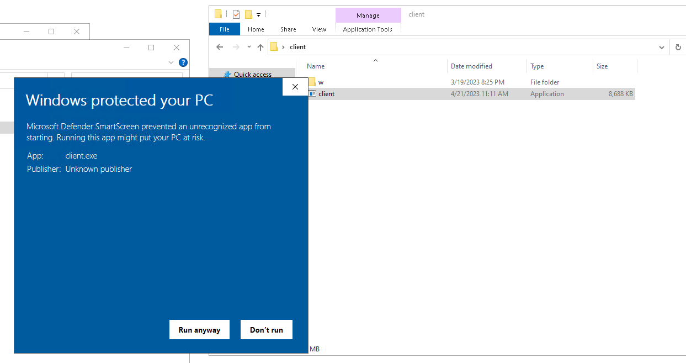Maximize the front-left background window
Screen dimensions: 686x363
(151, 48)
